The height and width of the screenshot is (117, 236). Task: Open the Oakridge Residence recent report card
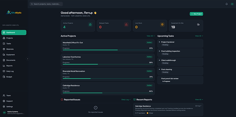pos(168,109)
